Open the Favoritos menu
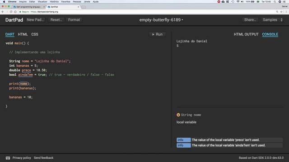 65,2
